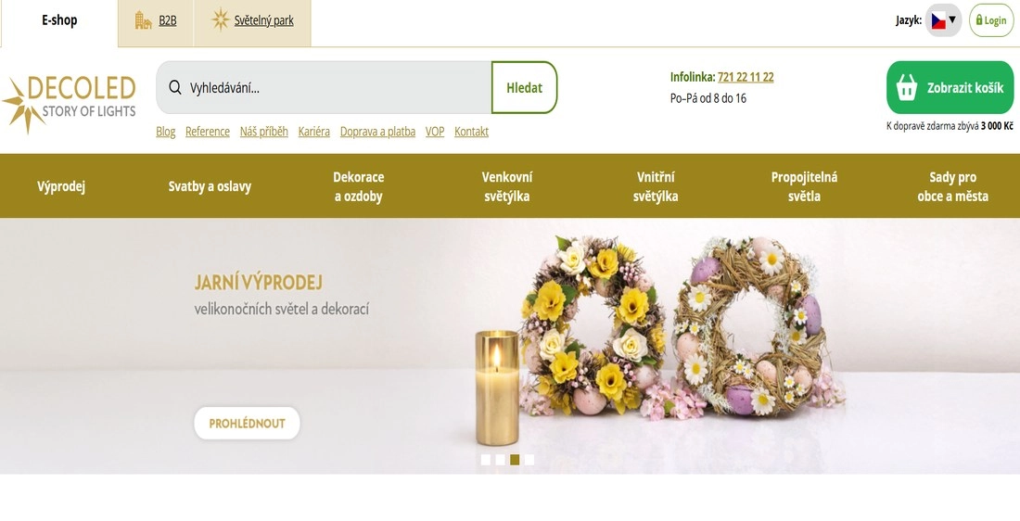Expand the Dekorace a ozdoby category

click(359, 186)
